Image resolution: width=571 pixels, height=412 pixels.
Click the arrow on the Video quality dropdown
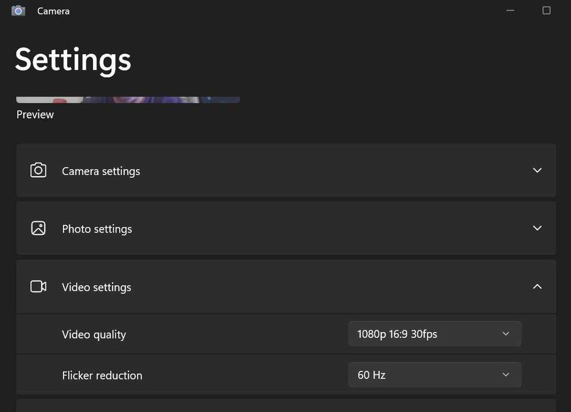506,334
